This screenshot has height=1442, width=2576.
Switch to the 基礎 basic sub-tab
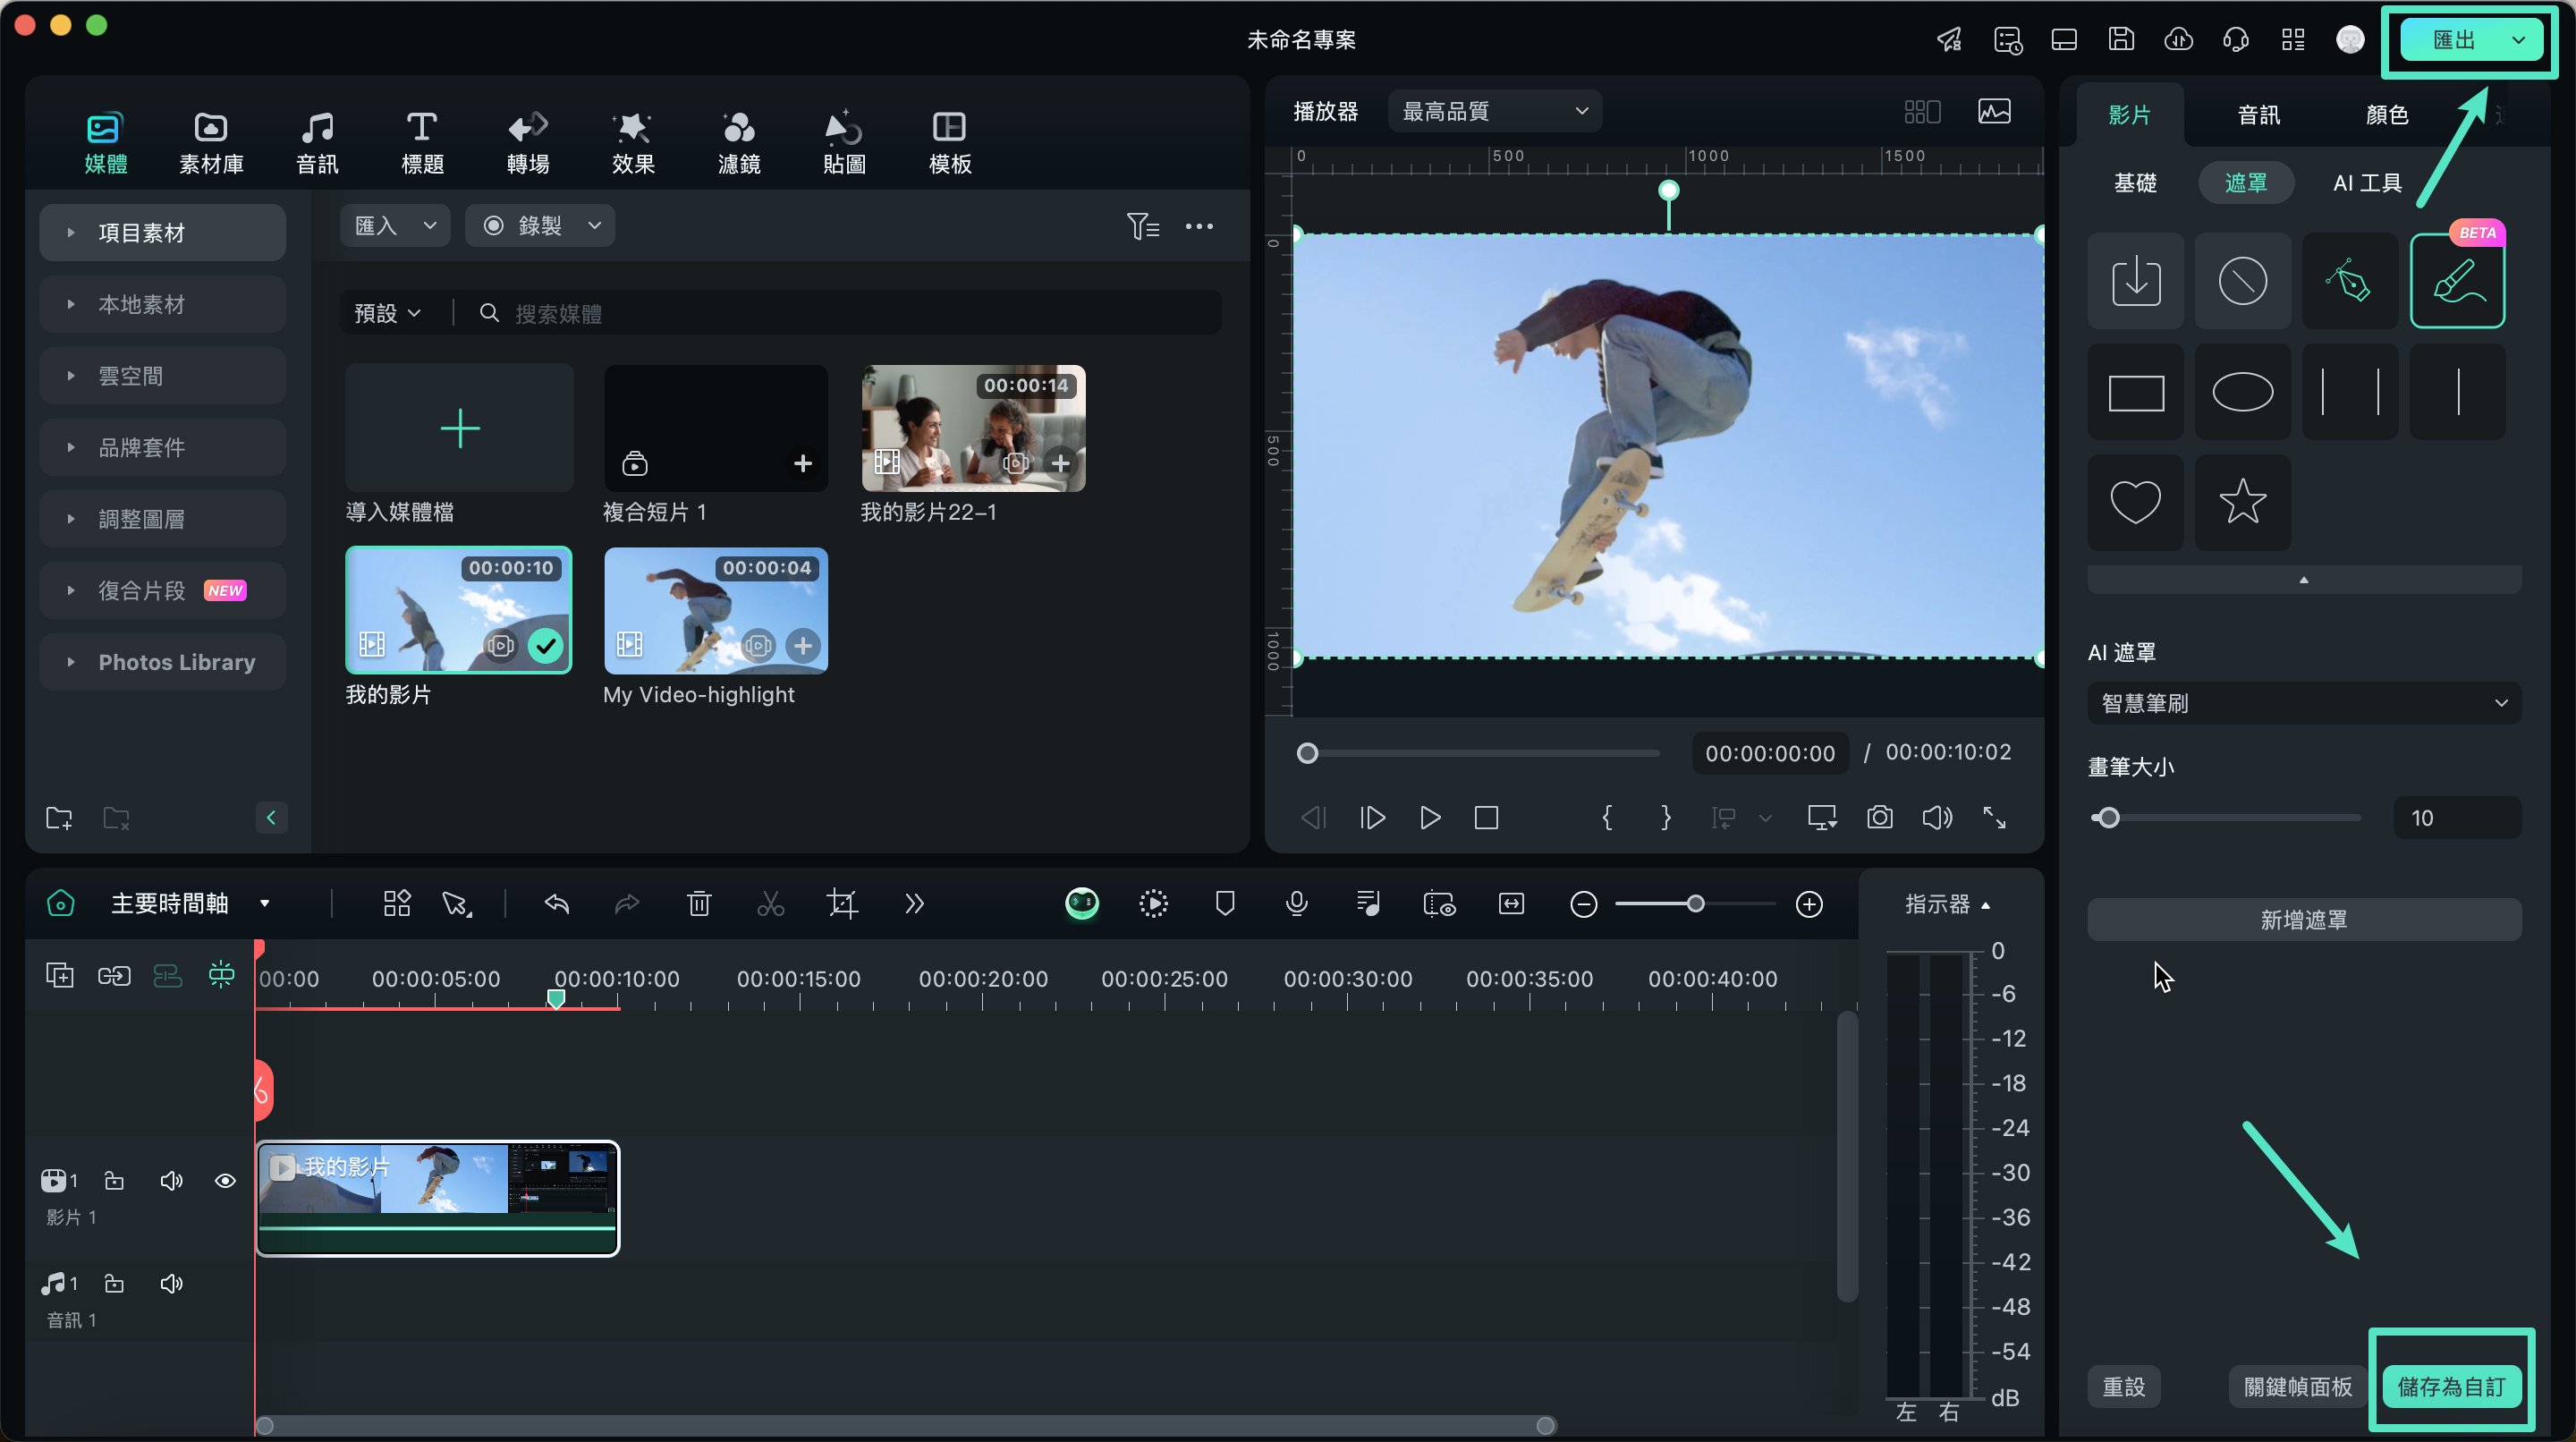[x=2135, y=183]
